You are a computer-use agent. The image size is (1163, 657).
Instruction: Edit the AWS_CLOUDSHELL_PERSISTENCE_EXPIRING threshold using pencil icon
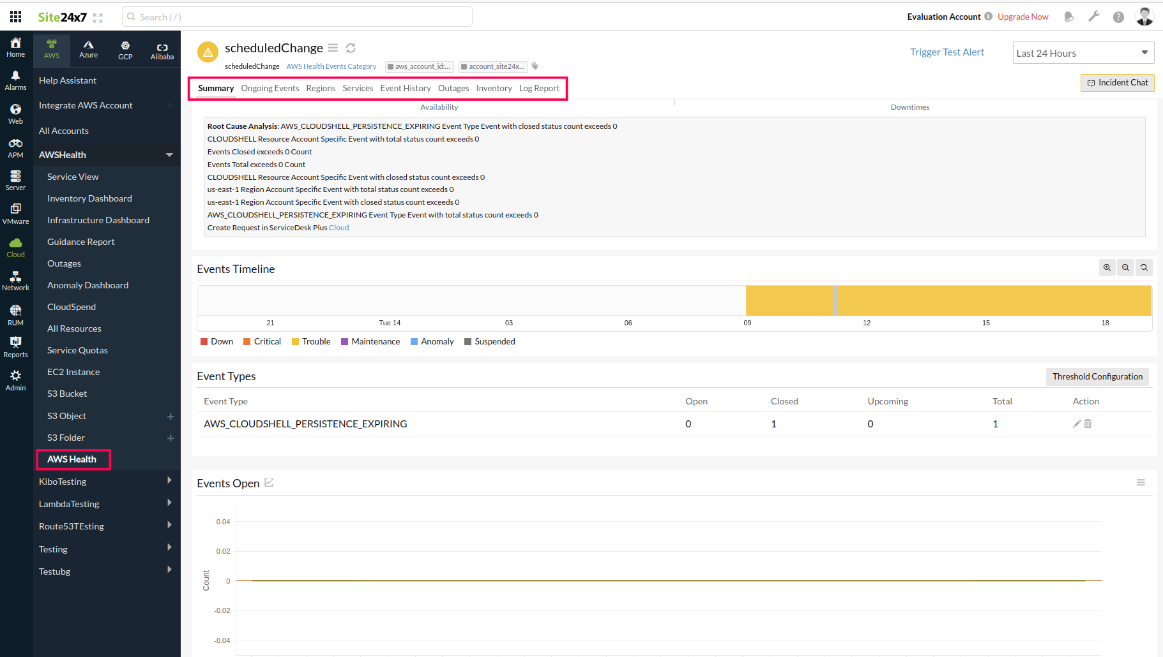pyautogui.click(x=1077, y=424)
